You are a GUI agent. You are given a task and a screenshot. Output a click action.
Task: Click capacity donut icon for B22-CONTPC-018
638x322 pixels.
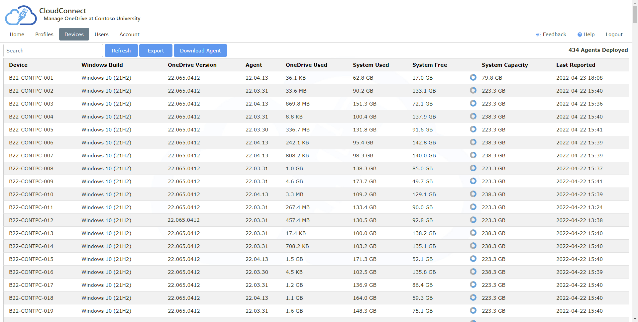(x=473, y=297)
